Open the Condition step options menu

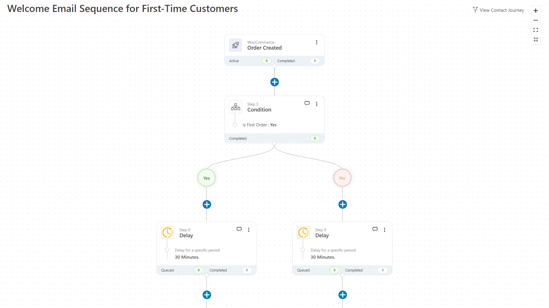coord(317,104)
